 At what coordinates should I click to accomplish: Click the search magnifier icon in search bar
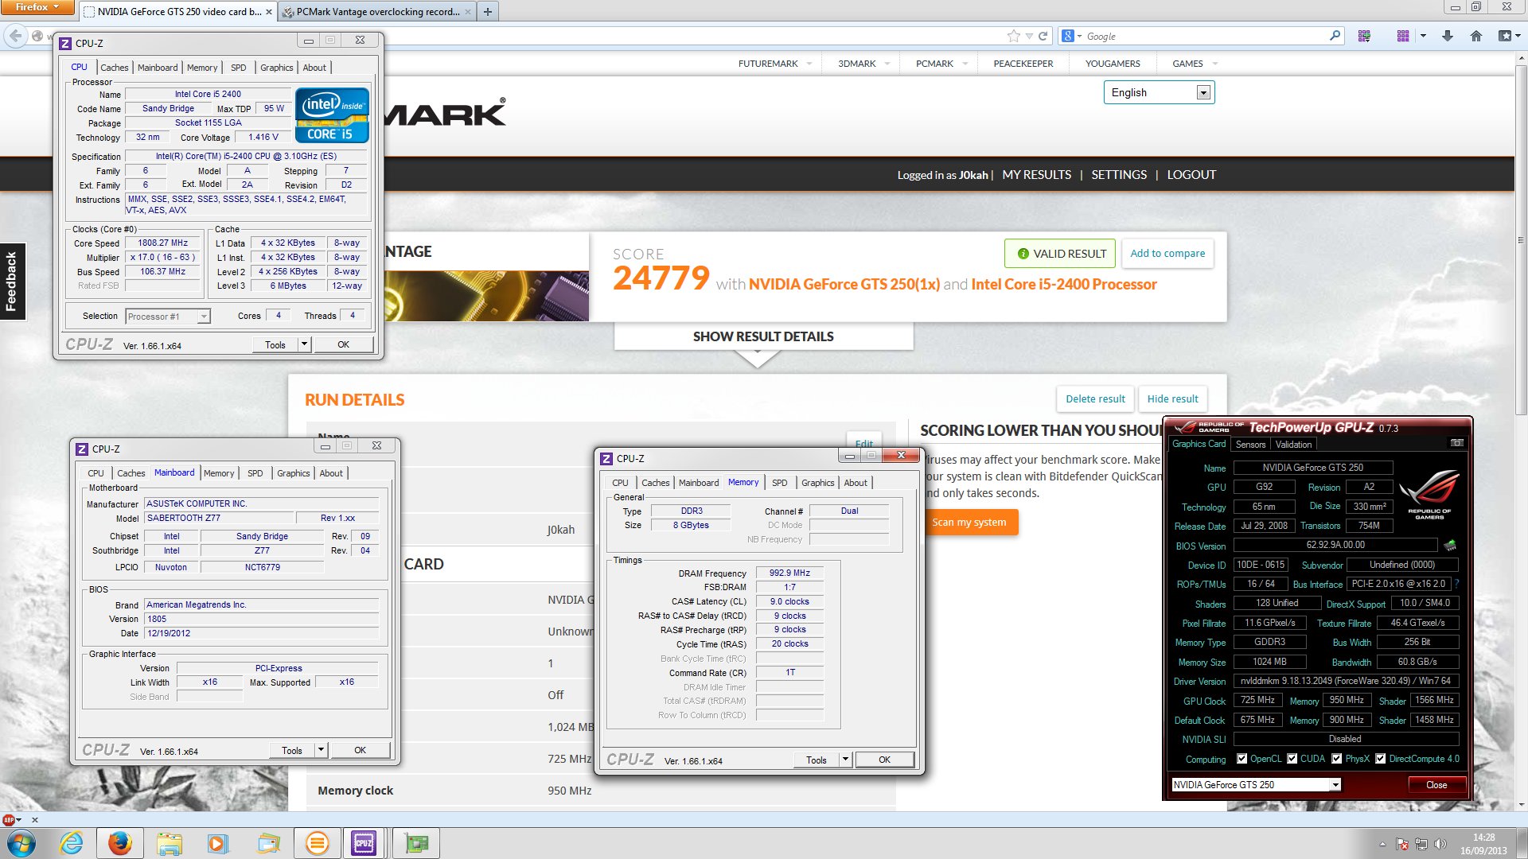(x=1335, y=36)
